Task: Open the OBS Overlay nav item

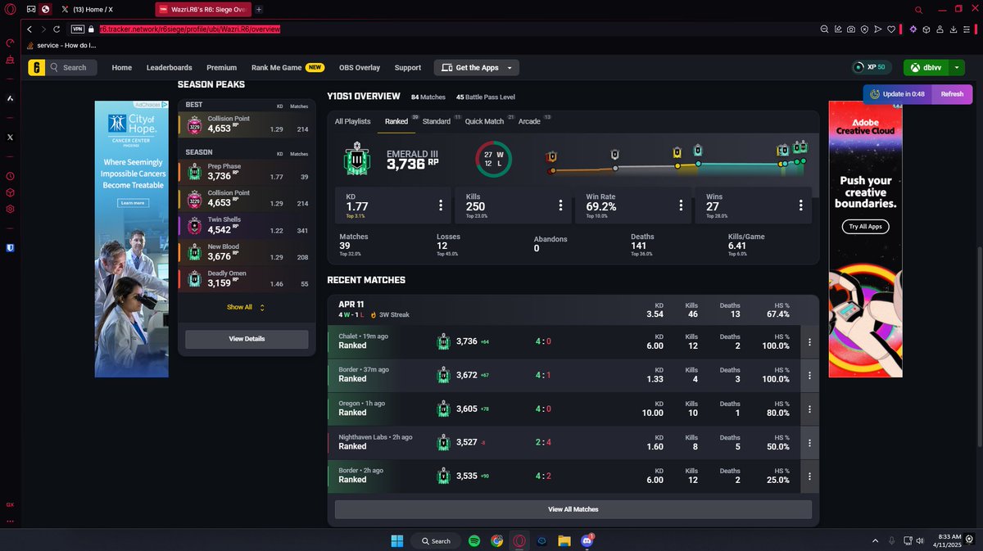Action: point(360,68)
